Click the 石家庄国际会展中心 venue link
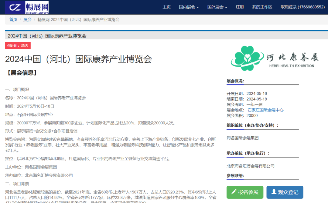This screenshot has width=328, height=203. (265, 110)
